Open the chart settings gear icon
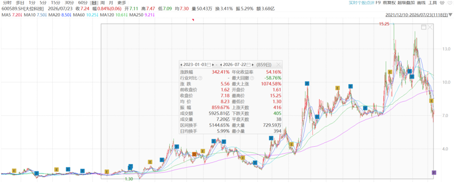This screenshot has height=183, width=455. click(442, 3)
